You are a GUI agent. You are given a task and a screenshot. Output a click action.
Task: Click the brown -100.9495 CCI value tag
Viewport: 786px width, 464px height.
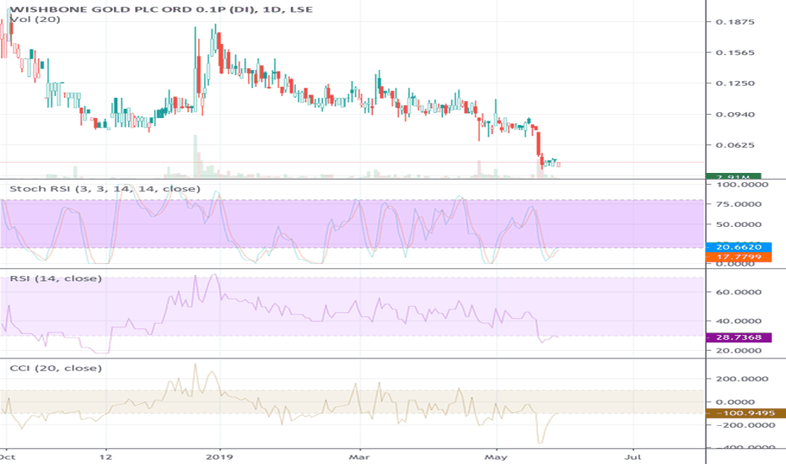pos(746,413)
